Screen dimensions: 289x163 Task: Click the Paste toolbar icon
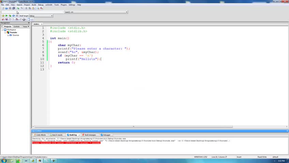(x=33, y=8)
